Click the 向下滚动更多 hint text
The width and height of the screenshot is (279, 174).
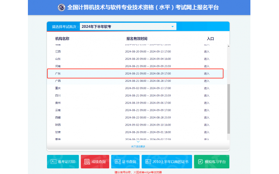(x=138, y=147)
